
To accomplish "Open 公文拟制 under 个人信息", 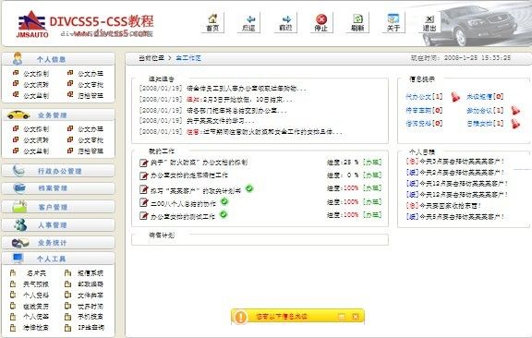I will tap(36, 74).
